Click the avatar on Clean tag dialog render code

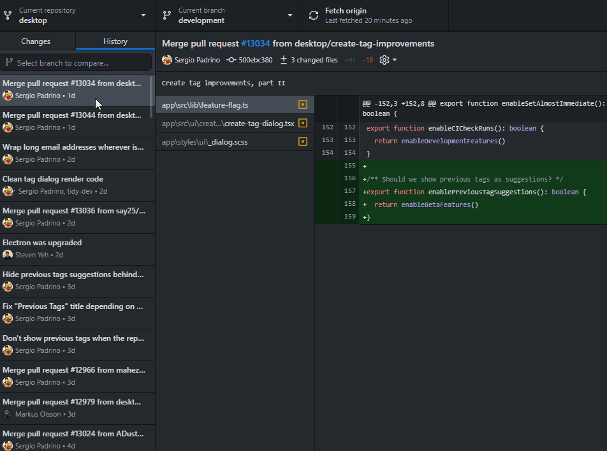coord(8,191)
